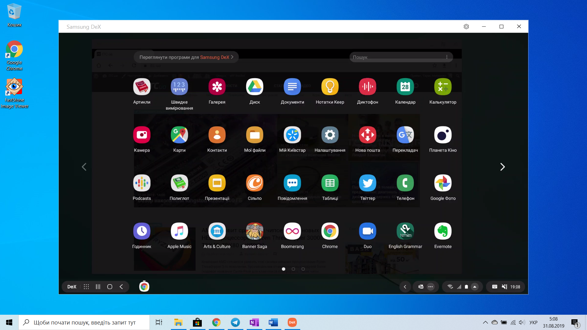Viewport: 587px width, 330px height.
Task: Launch the Banner Saga game
Action: 255,231
